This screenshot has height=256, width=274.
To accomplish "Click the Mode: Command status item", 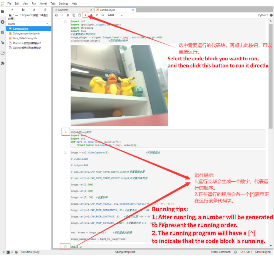I will pyautogui.click(x=221, y=252).
